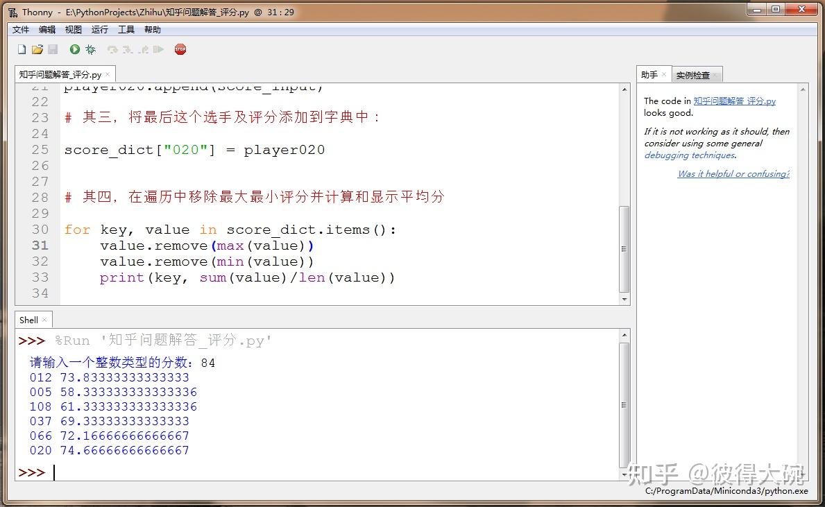825x507 pixels.
Task: Run the script with the green play button
Action: [x=75, y=49]
